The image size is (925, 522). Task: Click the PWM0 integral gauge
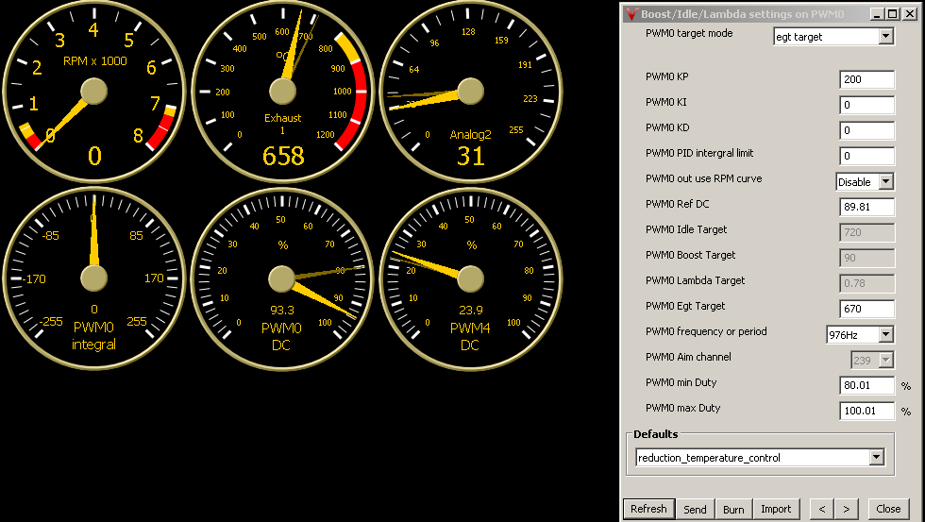(93, 279)
